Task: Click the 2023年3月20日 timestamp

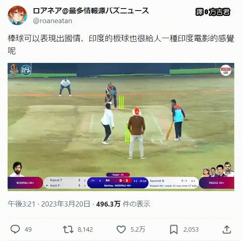Action: click(x=66, y=204)
